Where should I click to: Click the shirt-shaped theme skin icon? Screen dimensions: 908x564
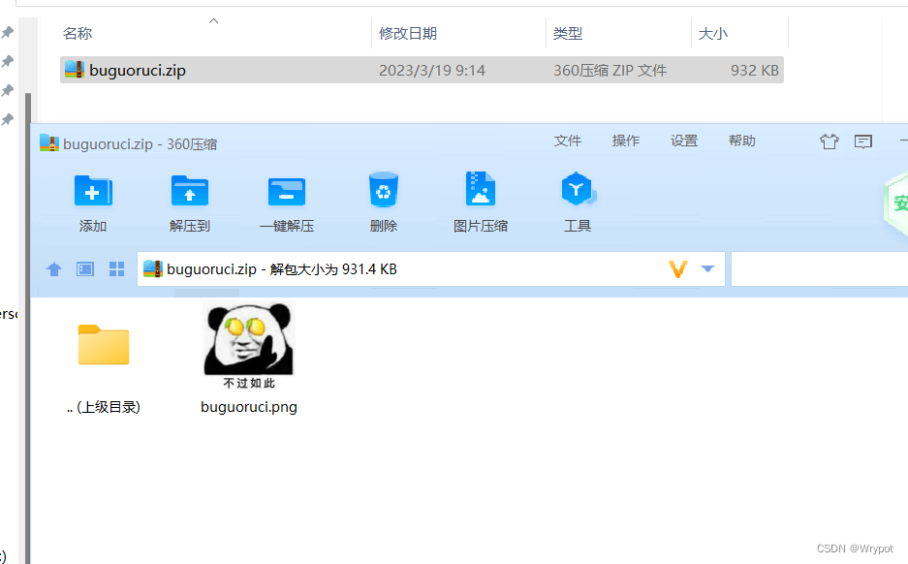829,141
